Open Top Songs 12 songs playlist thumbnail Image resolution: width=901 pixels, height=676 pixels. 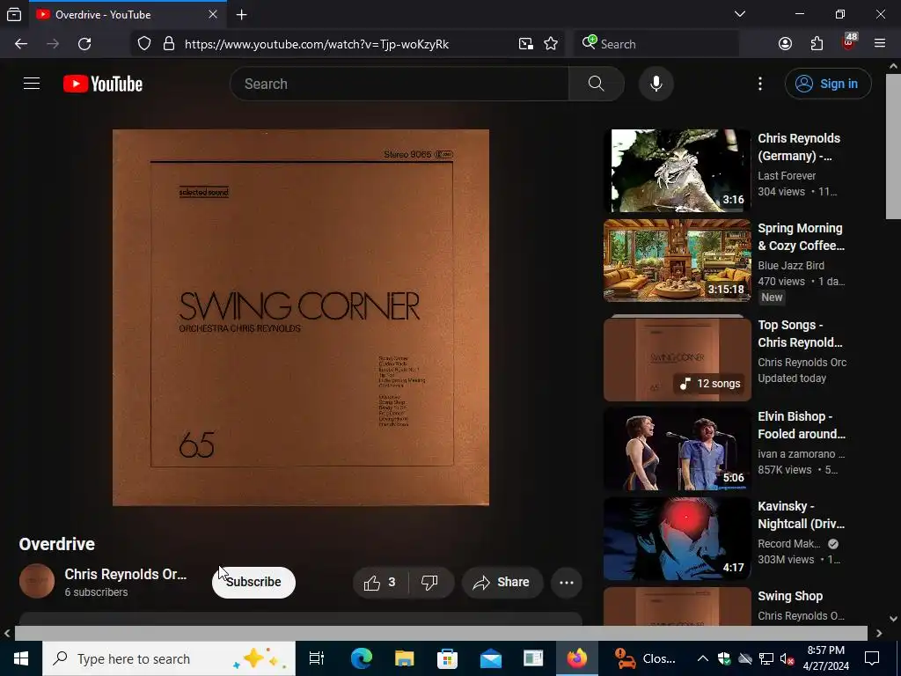pos(677,359)
